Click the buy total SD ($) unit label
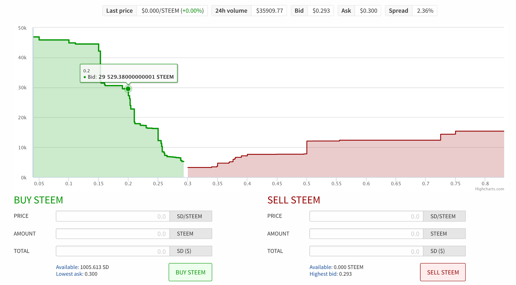This screenshot has width=516, height=285. tap(191, 251)
